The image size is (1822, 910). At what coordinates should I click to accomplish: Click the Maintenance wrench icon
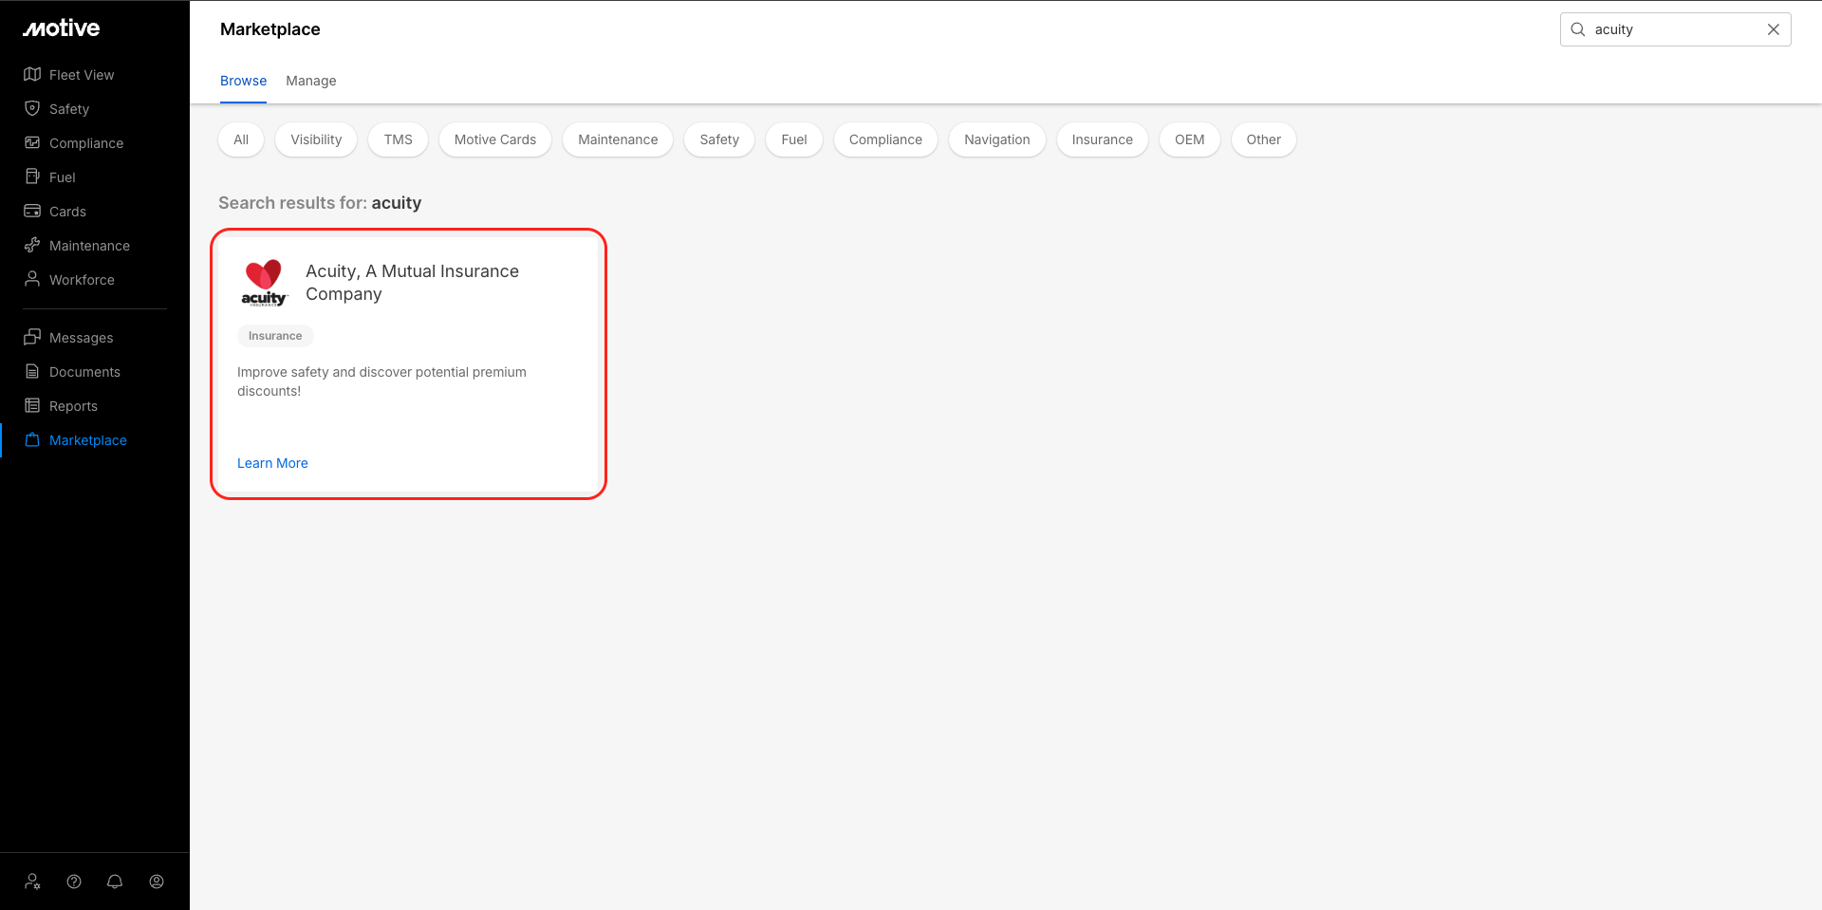[32, 246]
